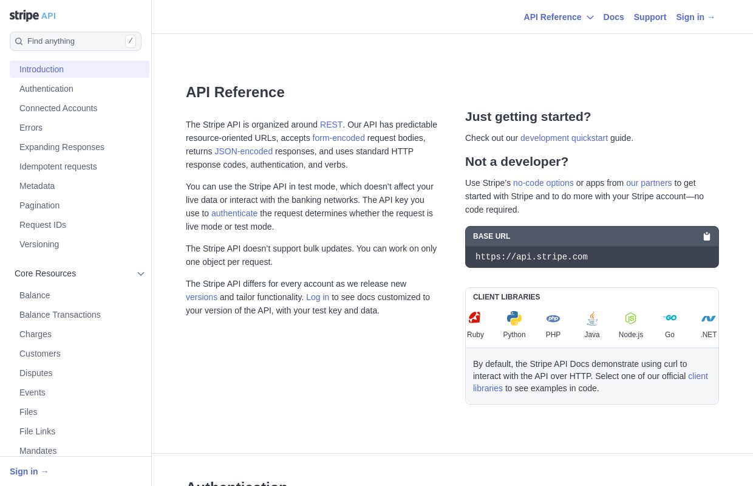Click the Log in link
This screenshot has width=753, height=486.
(318, 297)
